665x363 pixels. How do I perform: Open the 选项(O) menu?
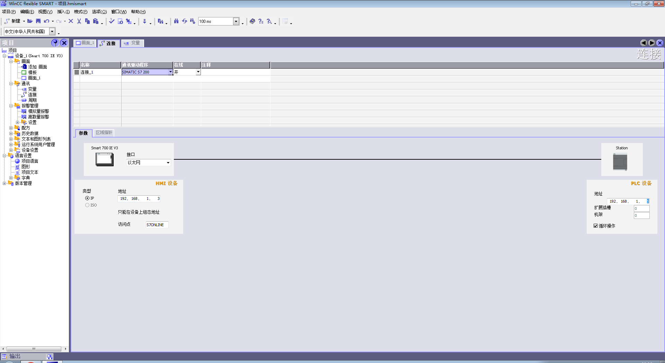click(99, 12)
